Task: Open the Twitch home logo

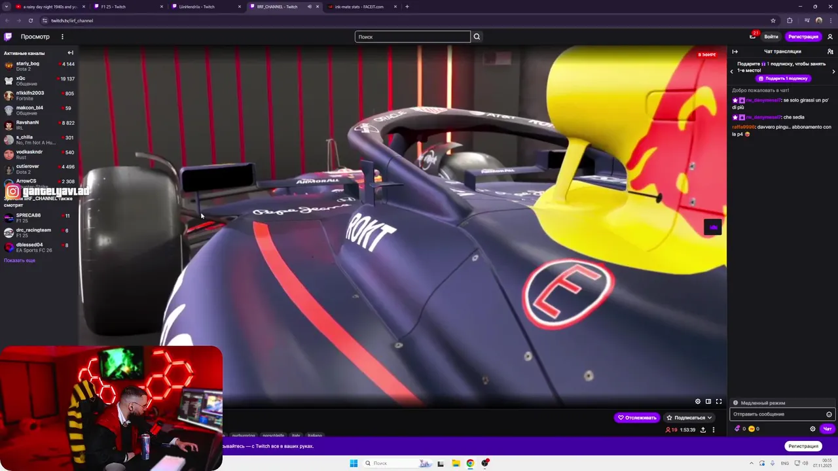Action: click(x=9, y=37)
